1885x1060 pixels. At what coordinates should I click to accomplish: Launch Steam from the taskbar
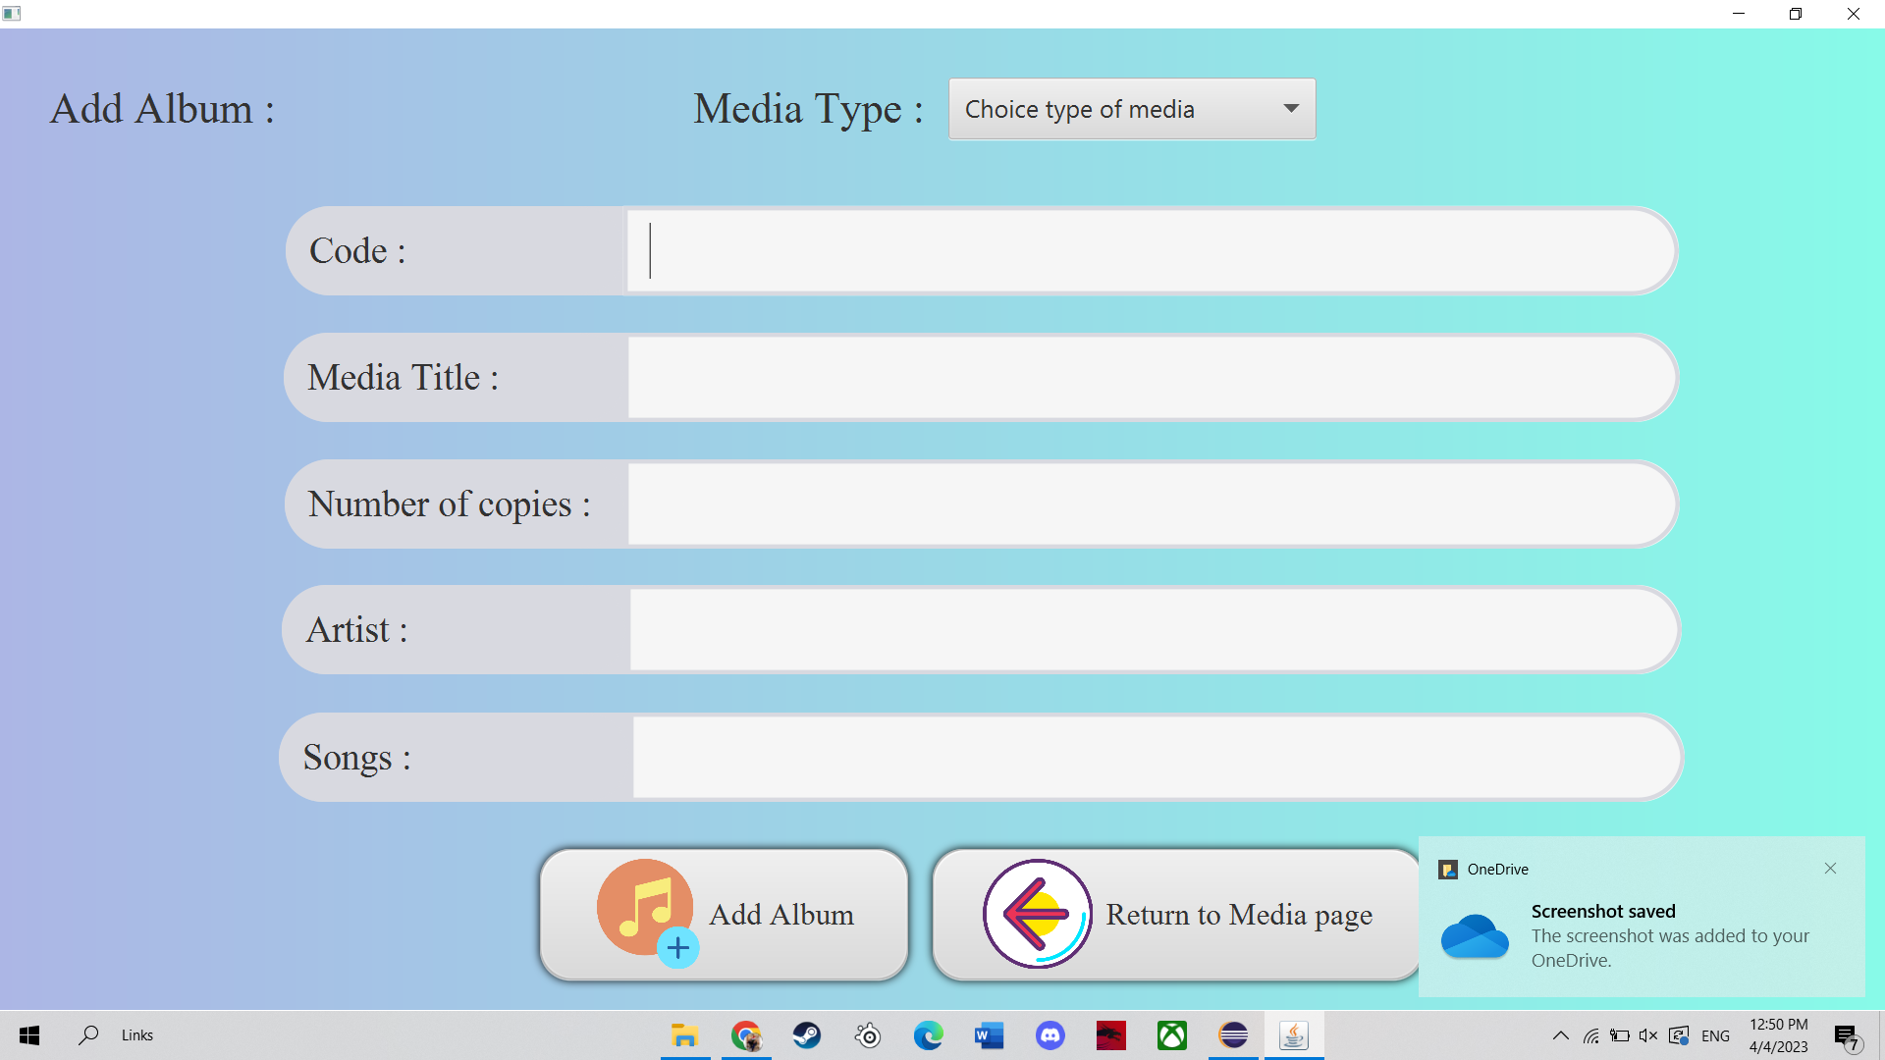point(807,1035)
